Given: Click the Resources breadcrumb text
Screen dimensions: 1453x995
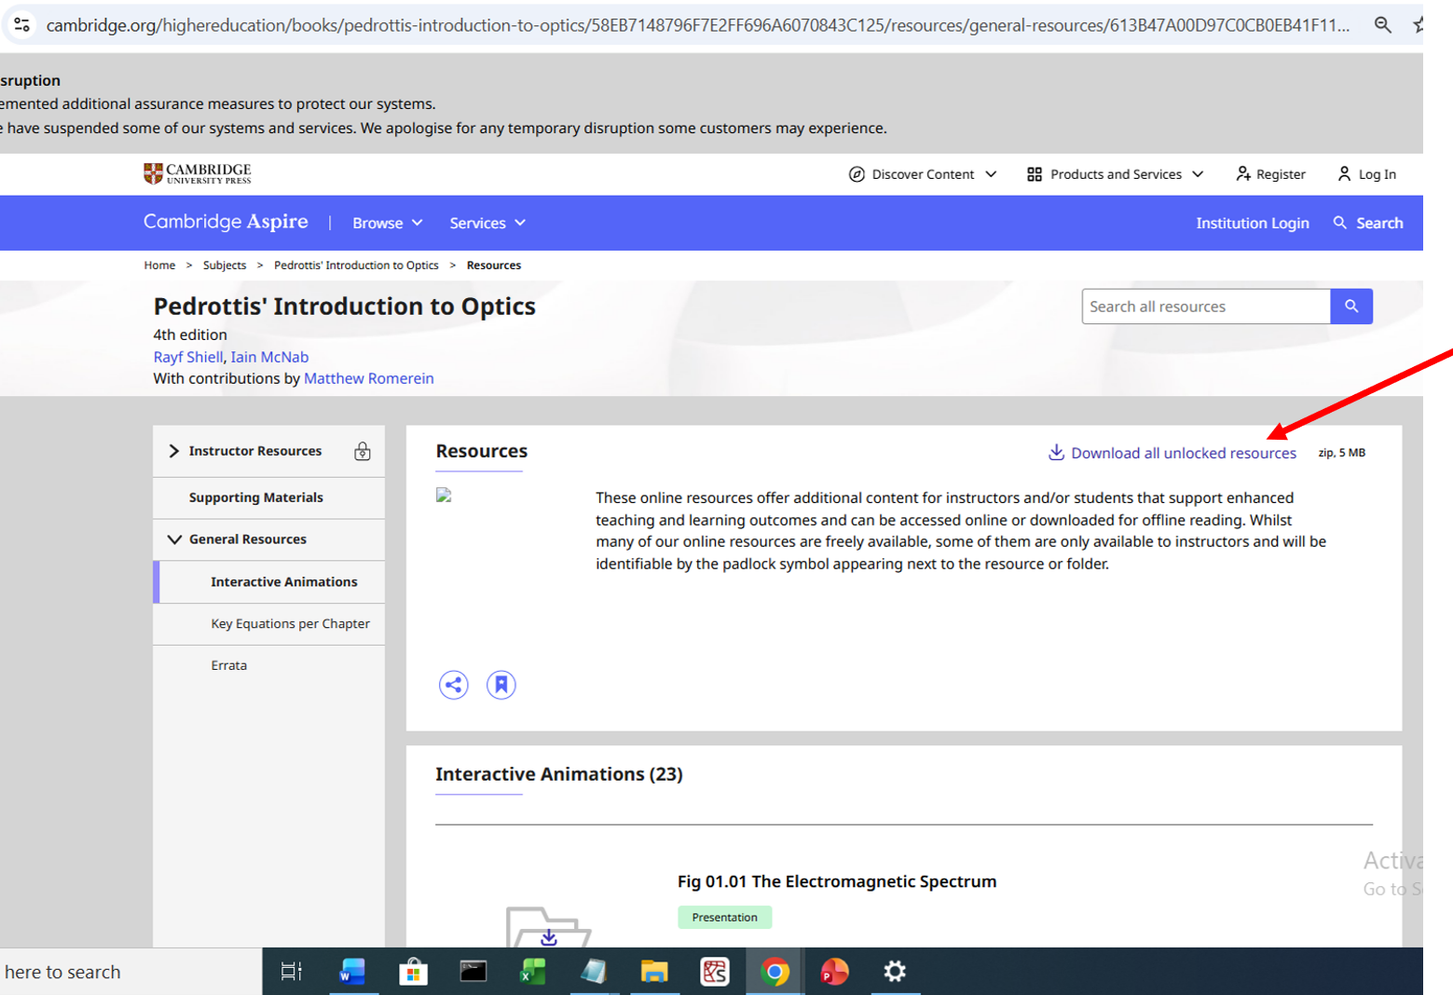Looking at the screenshot, I should point(494,266).
